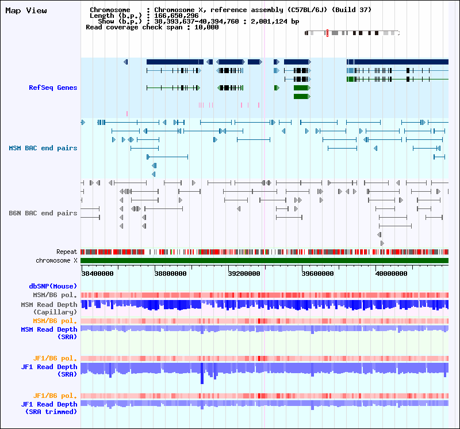
Task: Open the RefSeq Genes track link
Action: pos(53,88)
